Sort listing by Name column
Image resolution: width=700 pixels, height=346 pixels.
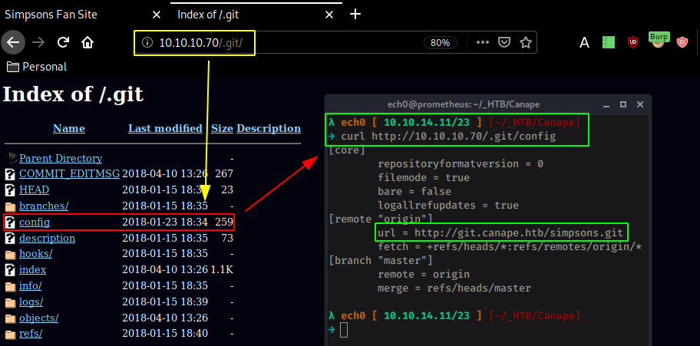69,129
